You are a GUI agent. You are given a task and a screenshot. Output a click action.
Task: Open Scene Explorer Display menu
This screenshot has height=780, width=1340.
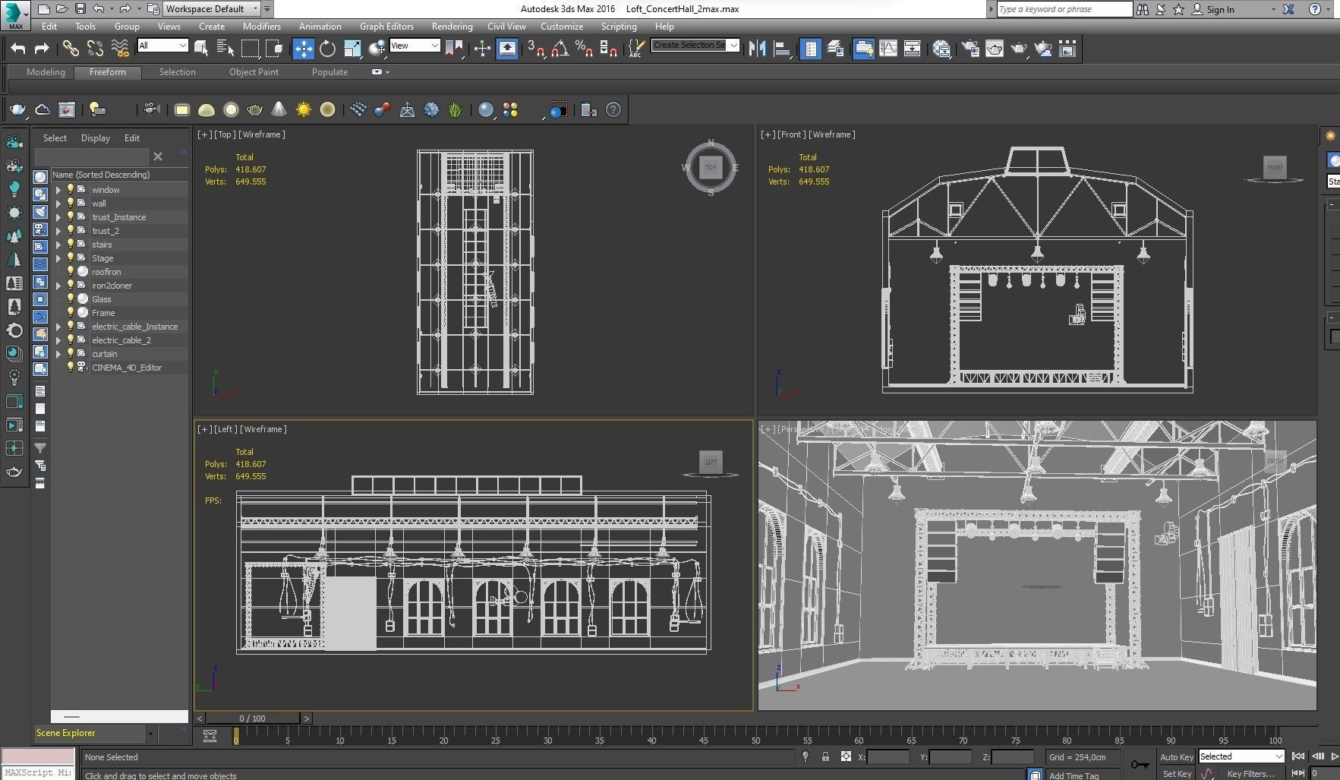pyautogui.click(x=96, y=138)
